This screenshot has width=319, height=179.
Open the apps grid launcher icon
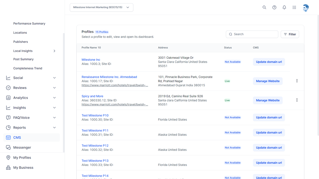point(294,7)
